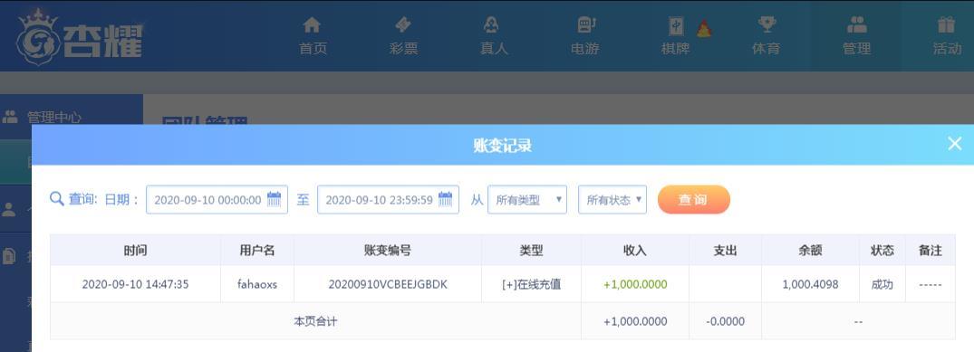Open the 活动 gift box icon
974x352 pixels.
pyautogui.click(x=946, y=24)
